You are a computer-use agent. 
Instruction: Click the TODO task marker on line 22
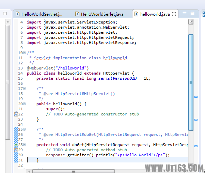pyautogui.click(x=16, y=114)
